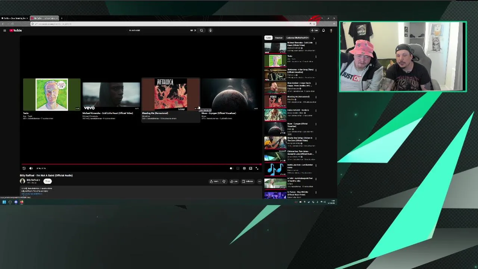
Task: Open the YouTube hamburger guide menu
Action: 4,30
